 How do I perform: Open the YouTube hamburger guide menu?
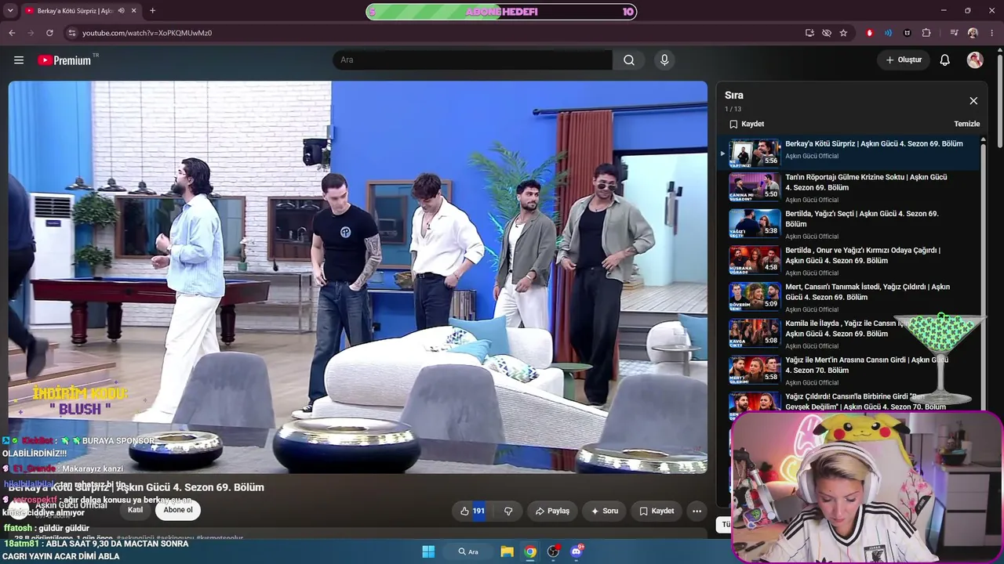click(19, 60)
